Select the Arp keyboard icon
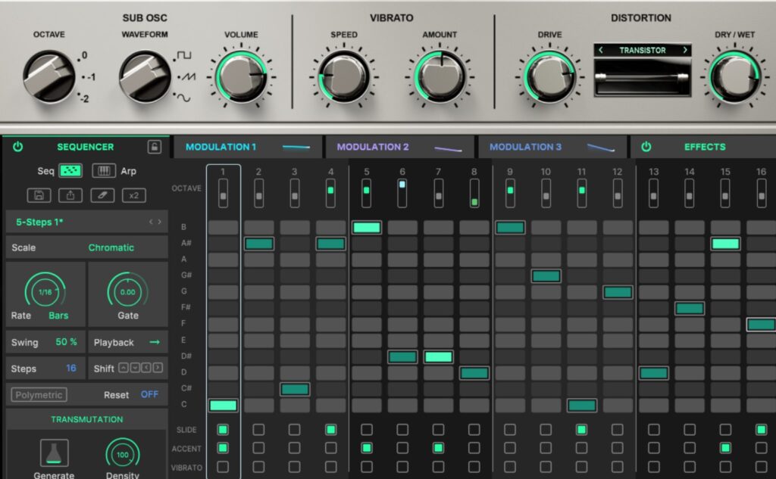 [x=104, y=171]
